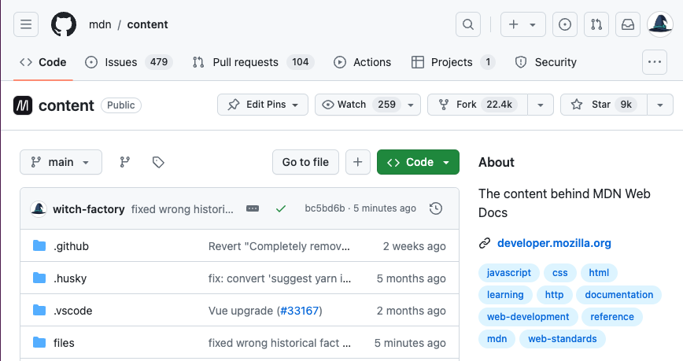The height and width of the screenshot is (361, 683).
Task: Open the search magnifier icon
Action: pos(468,24)
